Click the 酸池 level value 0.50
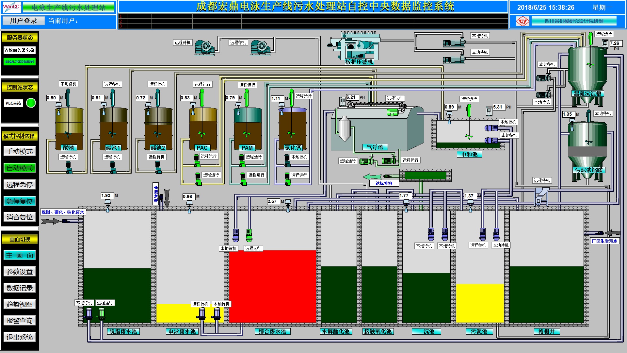The image size is (627, 353). (52, 98)
